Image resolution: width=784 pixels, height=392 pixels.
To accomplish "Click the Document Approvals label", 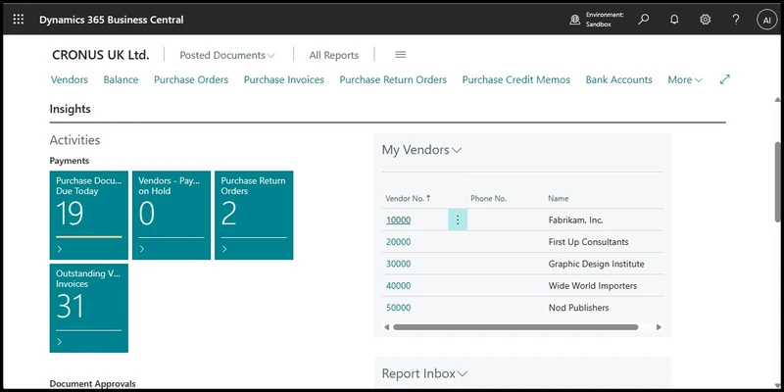I will coord(92,384).
